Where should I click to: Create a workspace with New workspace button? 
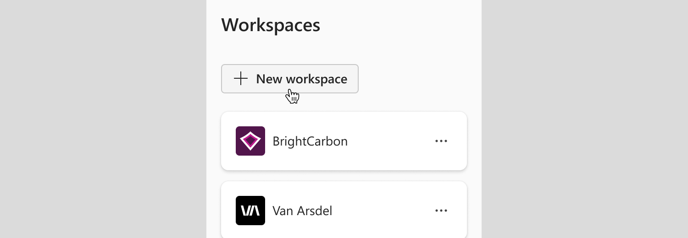290,79
